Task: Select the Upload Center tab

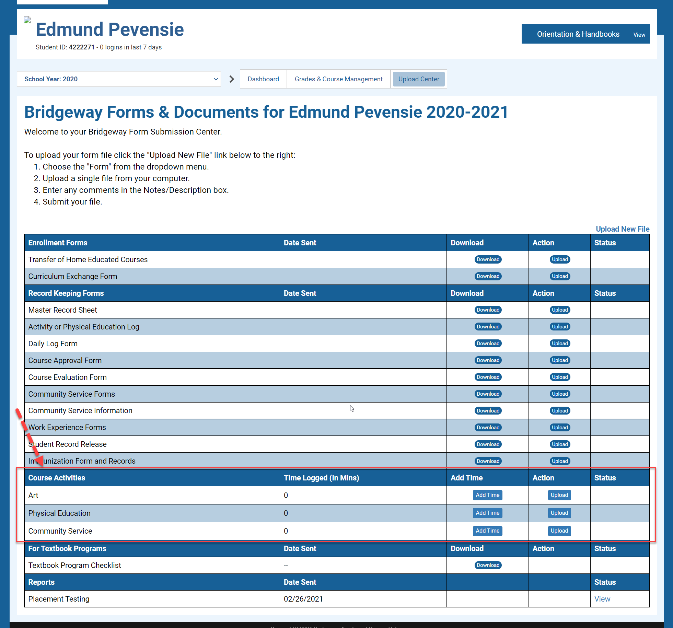Action: click(x=418, y=79)
